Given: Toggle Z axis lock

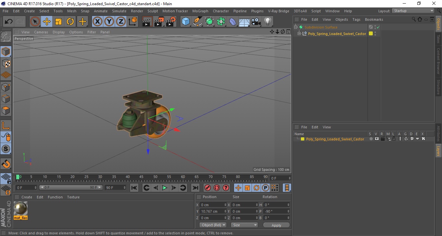Looking at the screenshot, I should (121, 22).
